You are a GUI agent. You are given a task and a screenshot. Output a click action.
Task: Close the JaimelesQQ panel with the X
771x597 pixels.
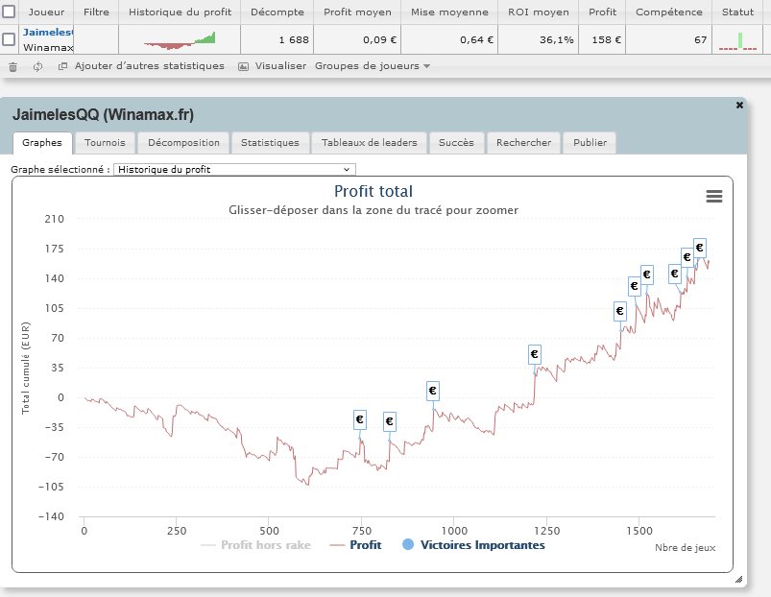739,106
